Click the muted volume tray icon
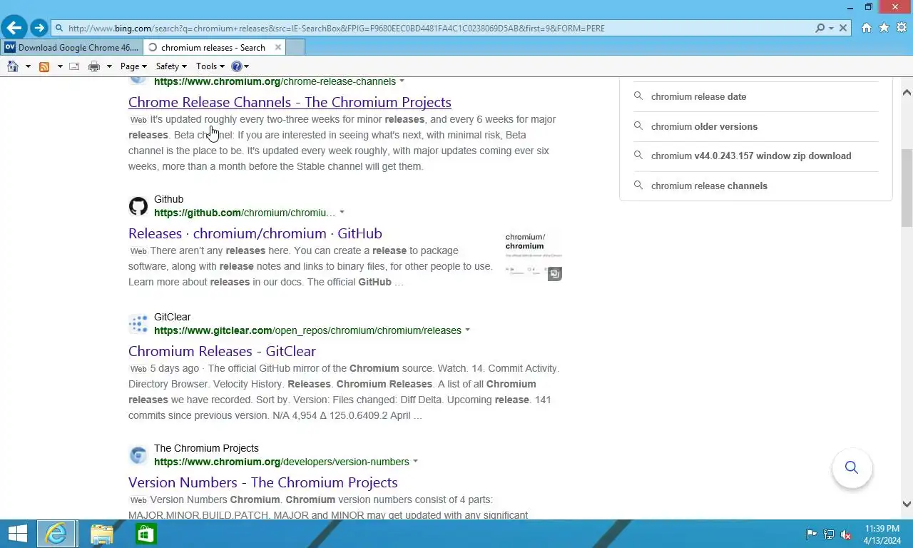 846,534
